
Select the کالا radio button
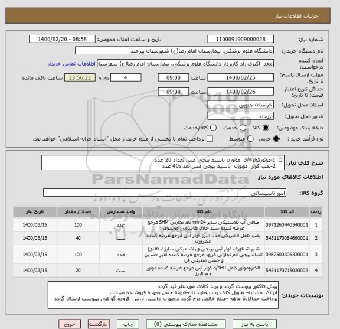pyautogui.click(x=266, y=128)
